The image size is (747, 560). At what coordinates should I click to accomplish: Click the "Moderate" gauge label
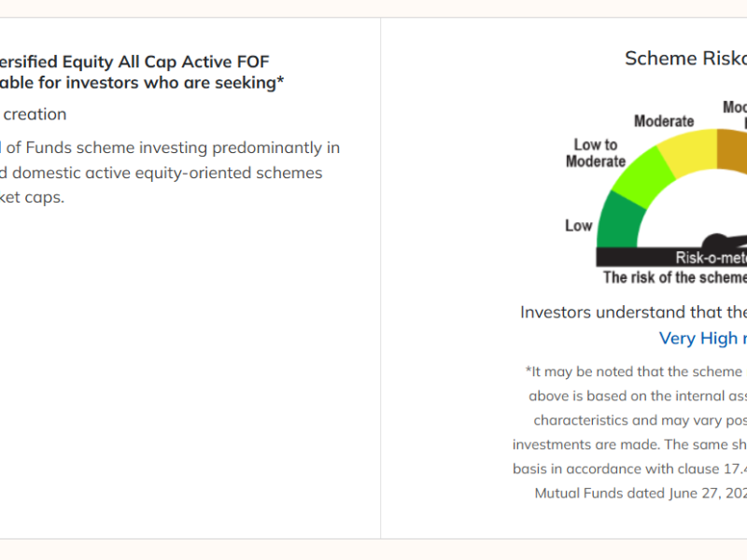(x=664, y=121)
